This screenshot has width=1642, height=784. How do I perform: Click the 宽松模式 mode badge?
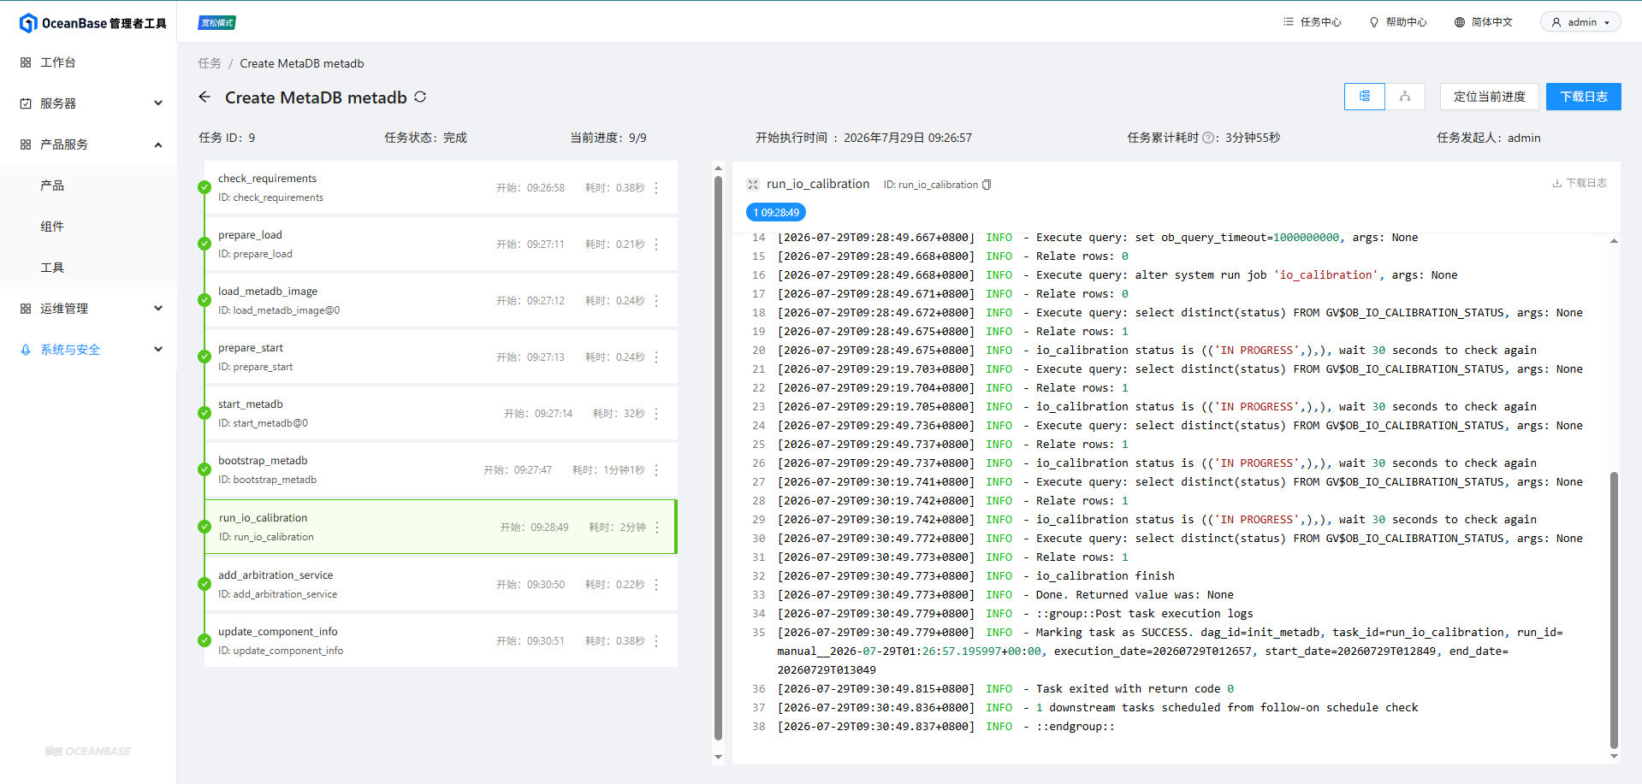[x=216, y=23]
